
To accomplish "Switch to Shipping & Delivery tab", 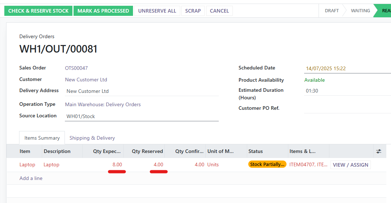I will tap(92, 138).
